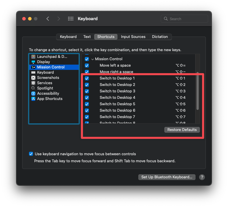228x207 pixels.
Task: Select the Shortcuts tab
Action: (x=106, y=37)
